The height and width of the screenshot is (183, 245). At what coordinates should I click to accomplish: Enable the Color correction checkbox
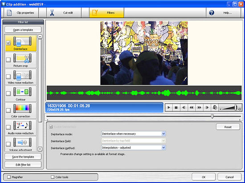click(8, 110)
